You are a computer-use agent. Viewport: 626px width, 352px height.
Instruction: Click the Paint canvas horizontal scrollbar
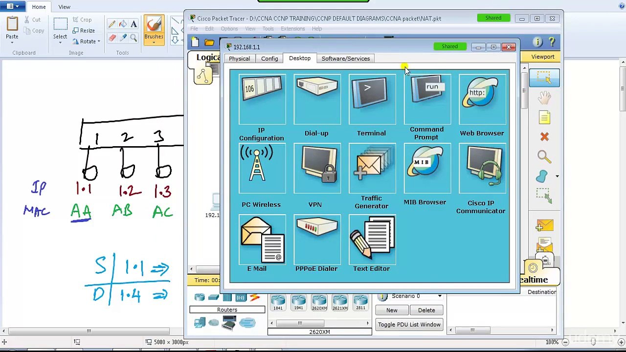tap(89, 331)
